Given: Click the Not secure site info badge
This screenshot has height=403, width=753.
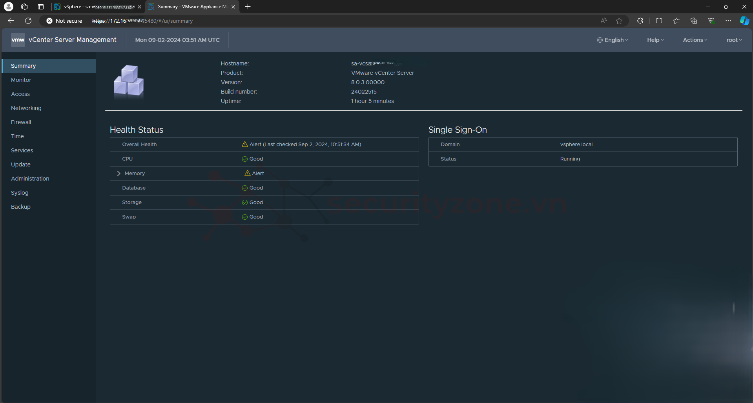Looking at the screenshot, I should pos(64,21).
